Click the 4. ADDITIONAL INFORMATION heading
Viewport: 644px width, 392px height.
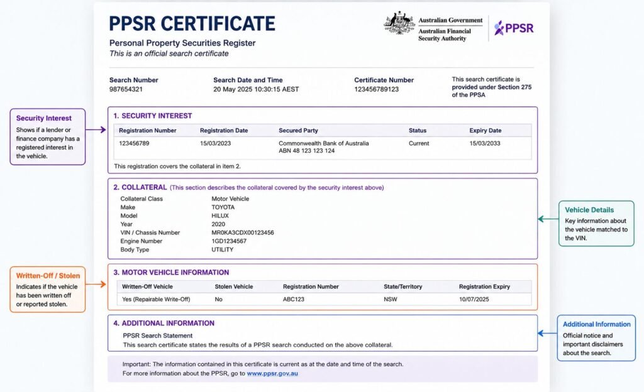click(164, 324)
